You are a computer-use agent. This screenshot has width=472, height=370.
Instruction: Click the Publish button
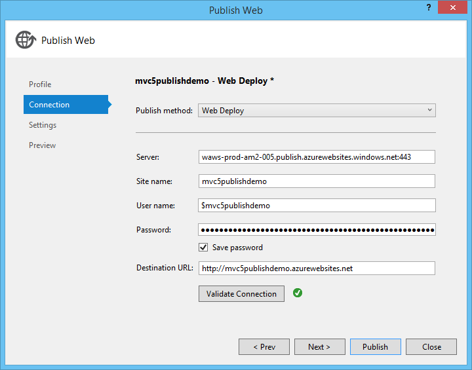[376, 347]
